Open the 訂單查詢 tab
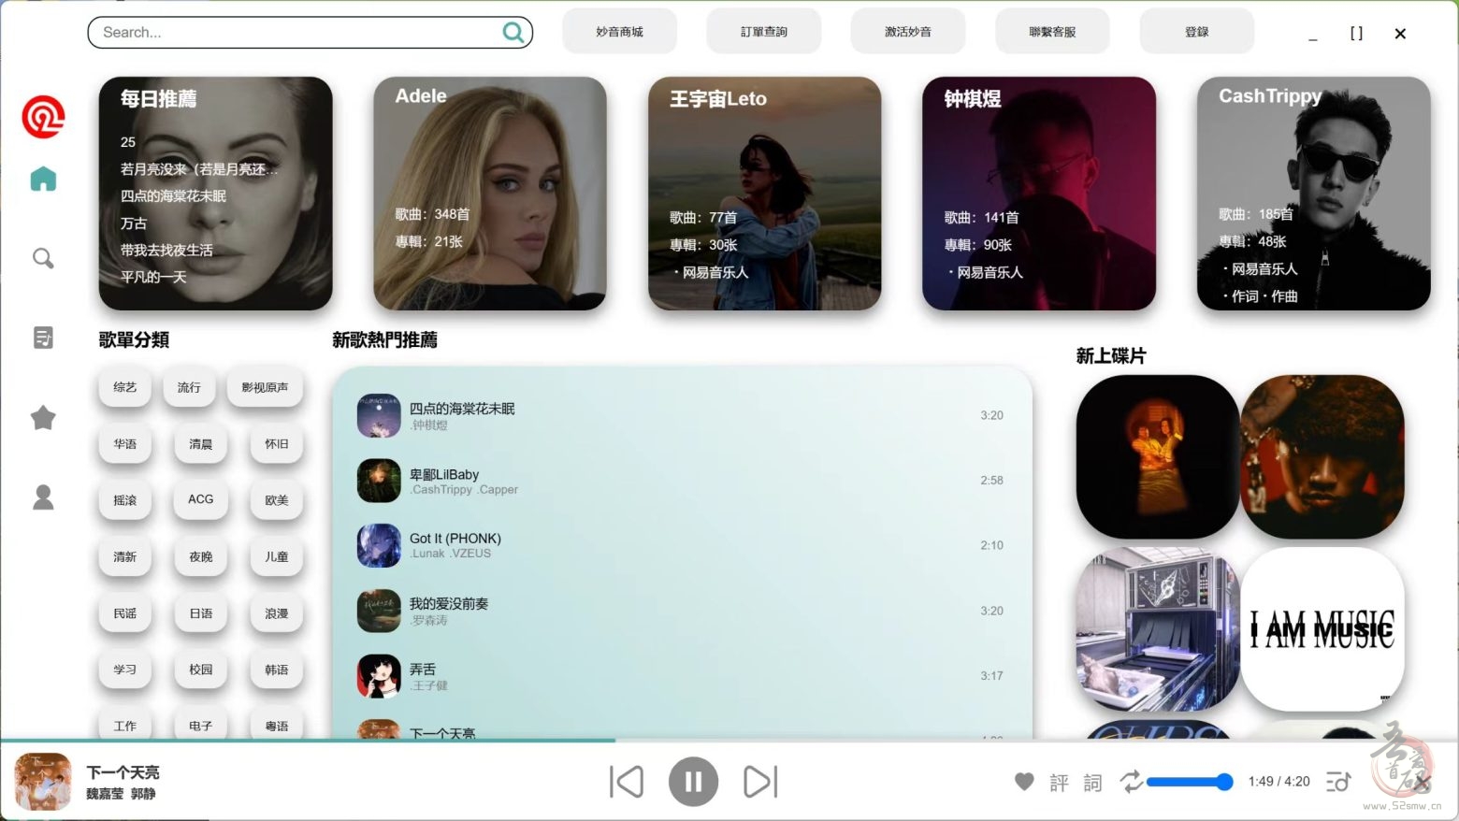1459x821 pixels. coord(764,32)
